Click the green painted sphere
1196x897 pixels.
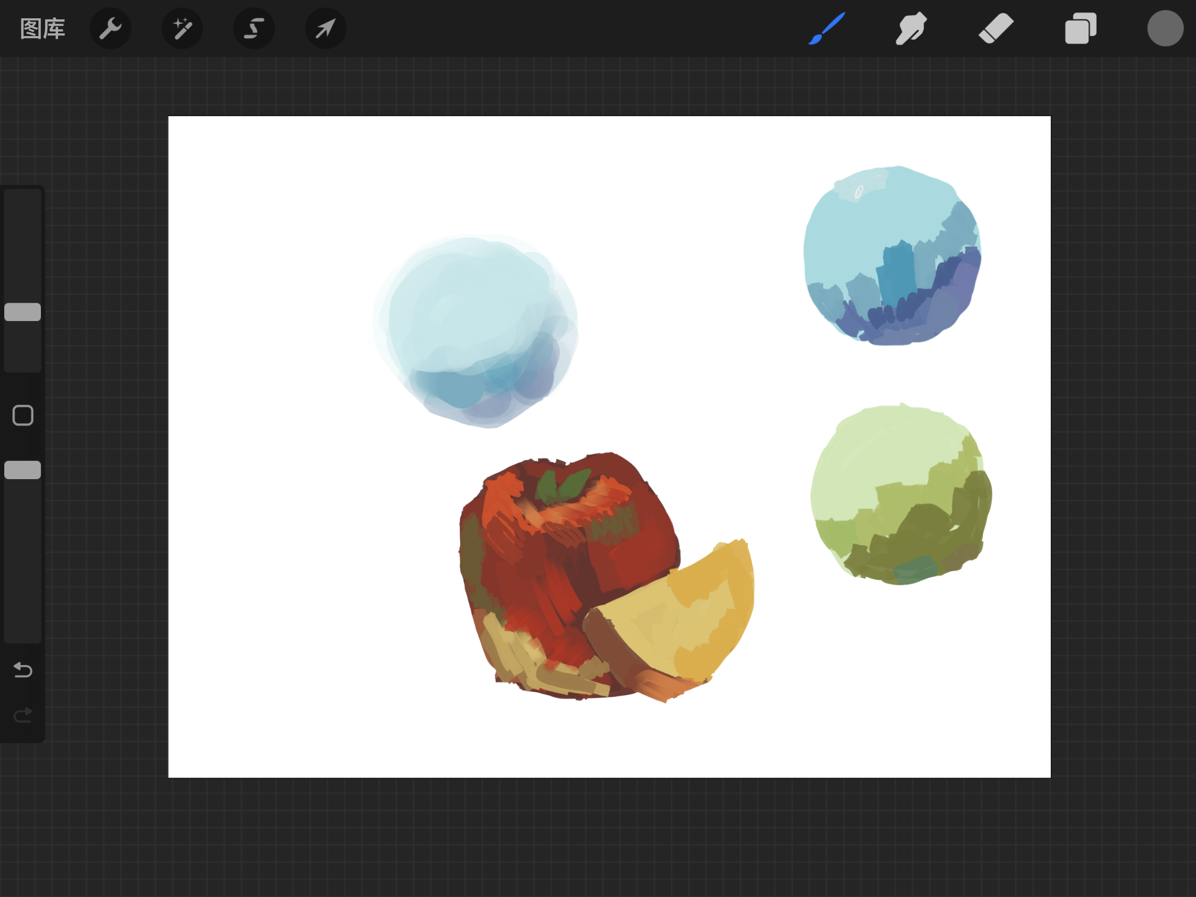tap(900, 495)
